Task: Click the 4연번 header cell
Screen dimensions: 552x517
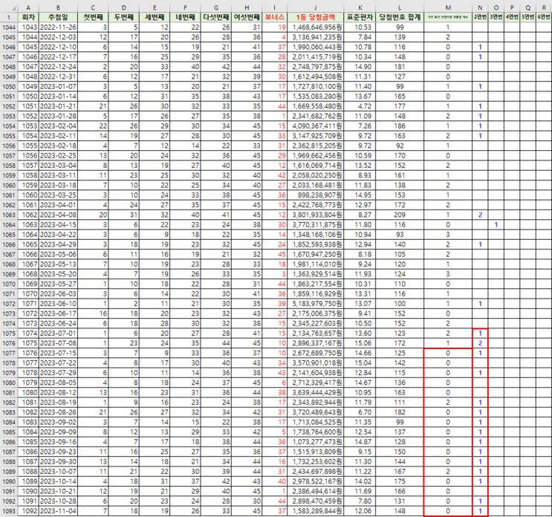Action: click(x=512, y=17)
